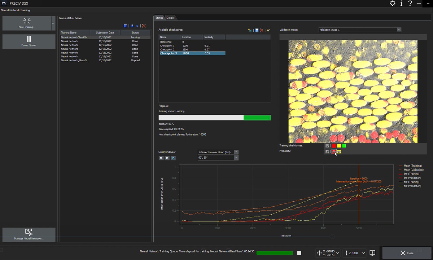Toggle visibility of all training label classes
The width and height of the screenshot is (433, 260).
click(327, 146)
